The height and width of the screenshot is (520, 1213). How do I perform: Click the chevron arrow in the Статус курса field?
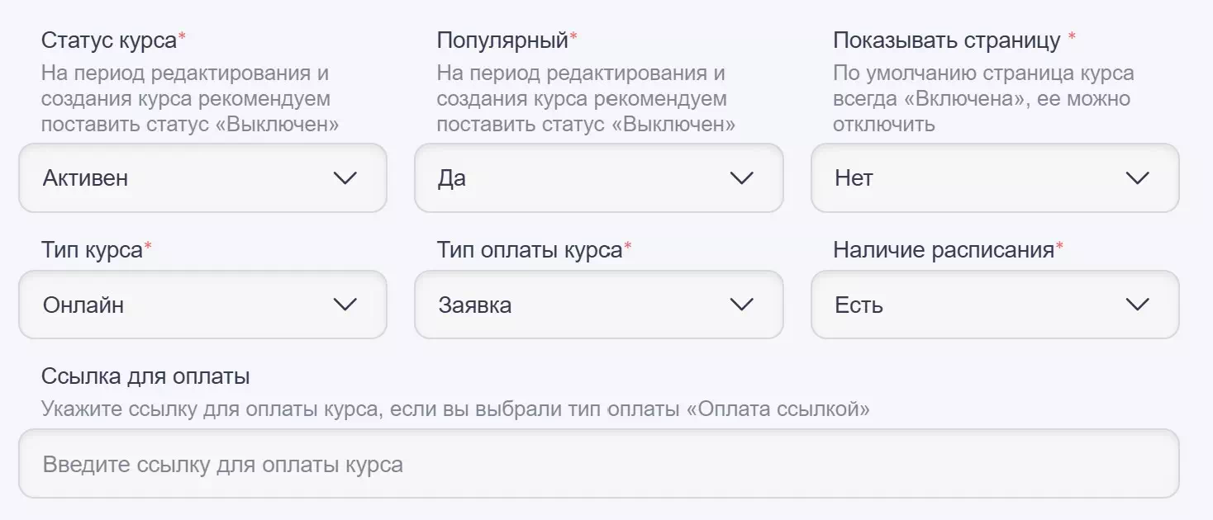coord(345,178)
